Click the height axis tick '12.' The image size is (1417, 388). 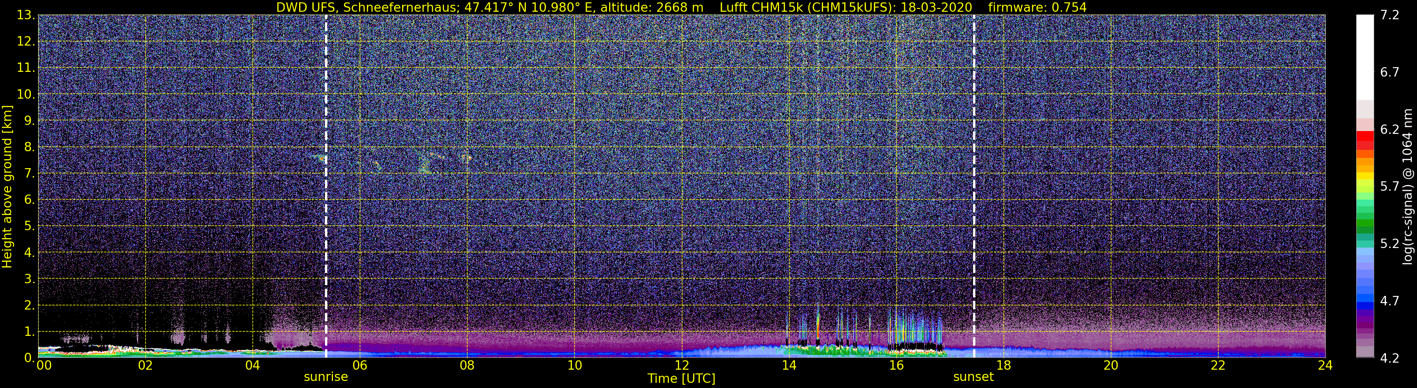(x=26, y=42)
